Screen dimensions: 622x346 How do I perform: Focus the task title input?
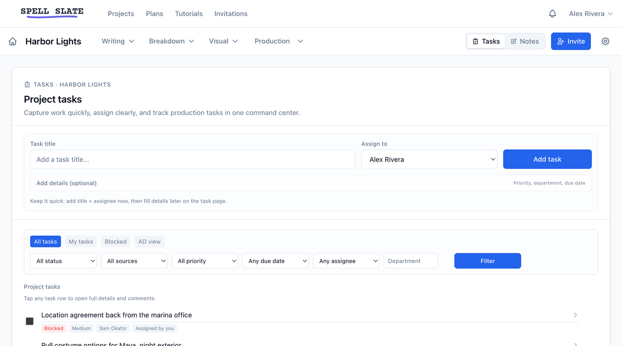(193, 160)
